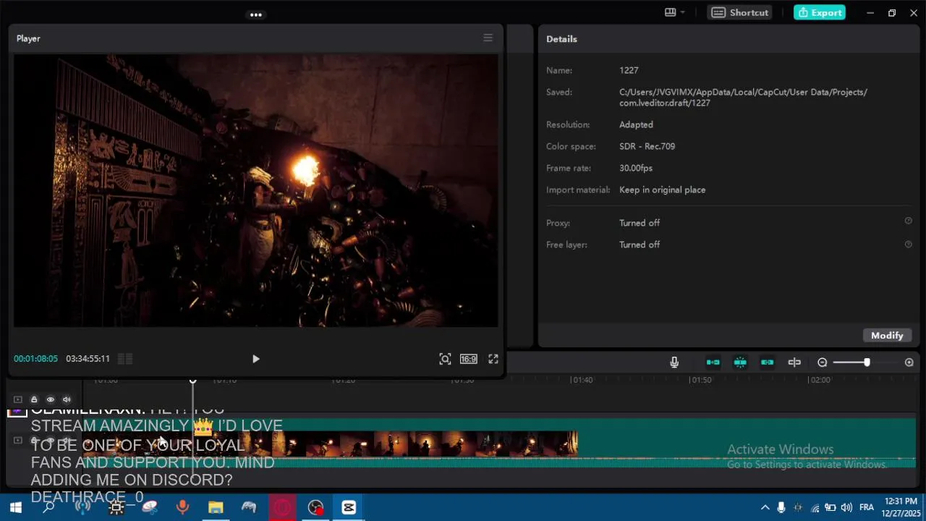Click the color space SDR - Rec.709 value

pos(647,146)
